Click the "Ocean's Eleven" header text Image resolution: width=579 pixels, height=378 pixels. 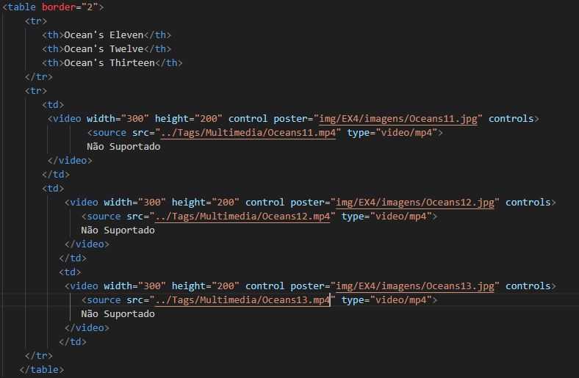tap(103, 34)
